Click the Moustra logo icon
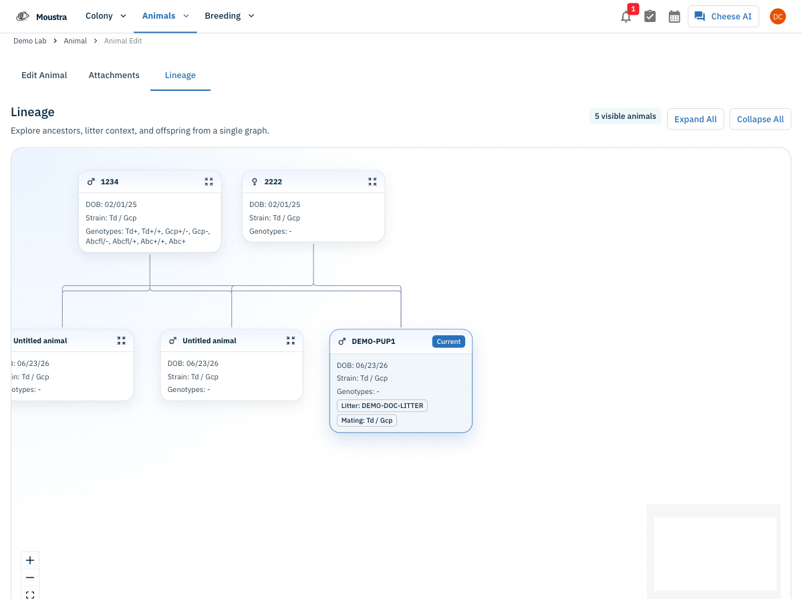The width and height of the screenshot is (802, 599). [23, 16]
